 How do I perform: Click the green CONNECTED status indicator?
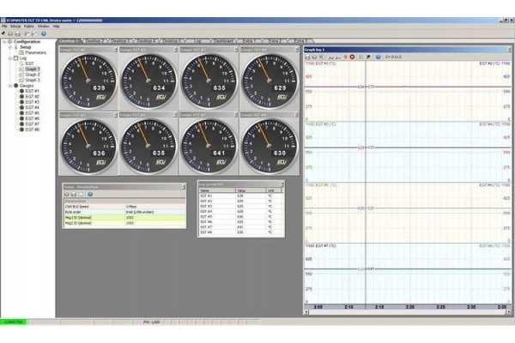coord(14,322)
